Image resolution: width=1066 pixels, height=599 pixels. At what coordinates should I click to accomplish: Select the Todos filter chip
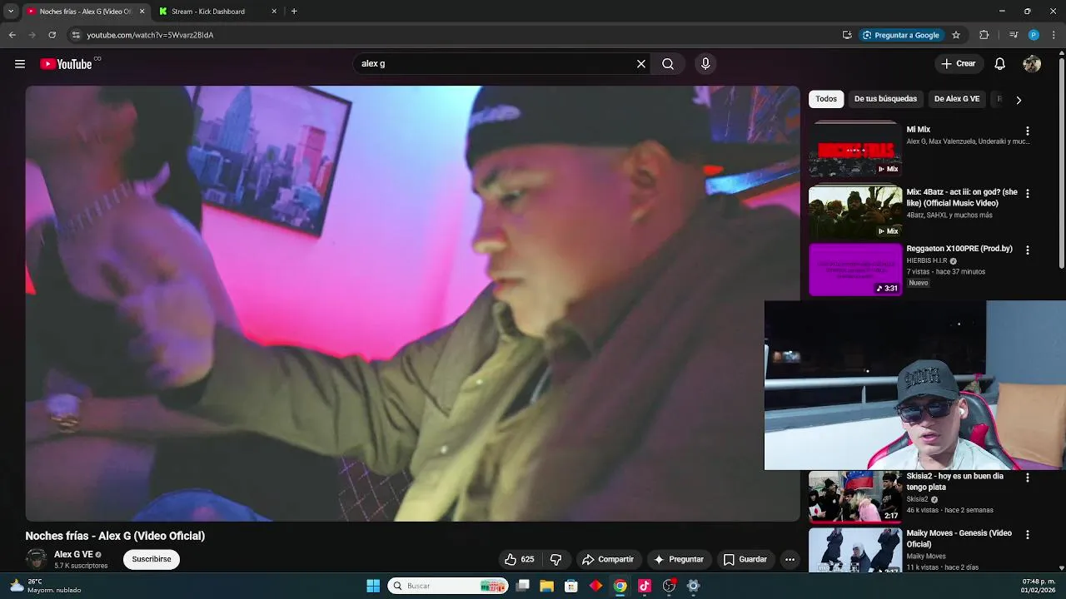[x=826, y=99]
